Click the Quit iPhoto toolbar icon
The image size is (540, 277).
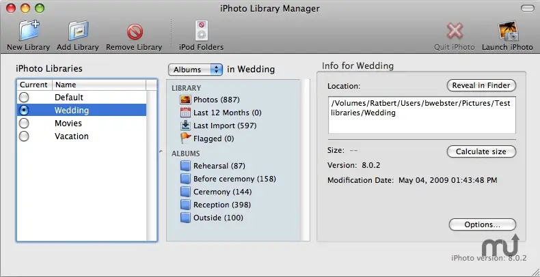[455, 31]
